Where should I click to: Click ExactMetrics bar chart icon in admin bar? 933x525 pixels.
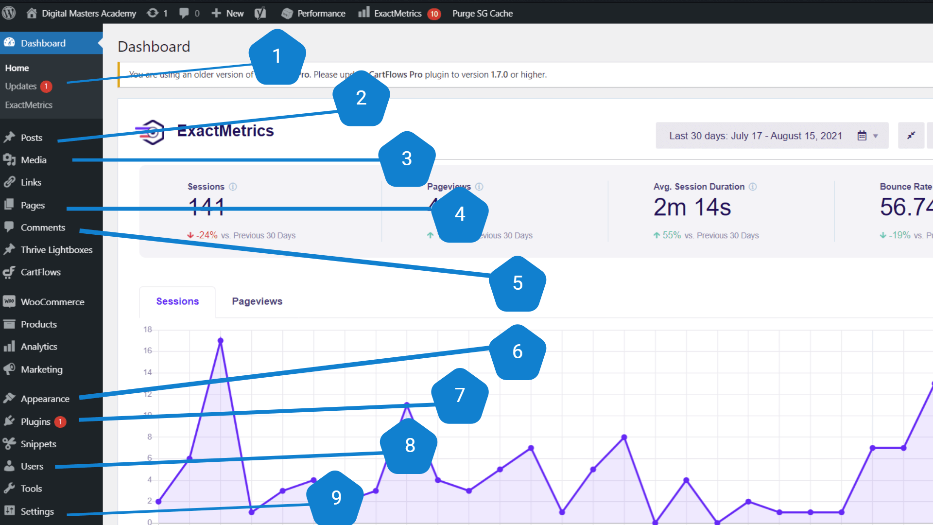(x=364, y=12)
